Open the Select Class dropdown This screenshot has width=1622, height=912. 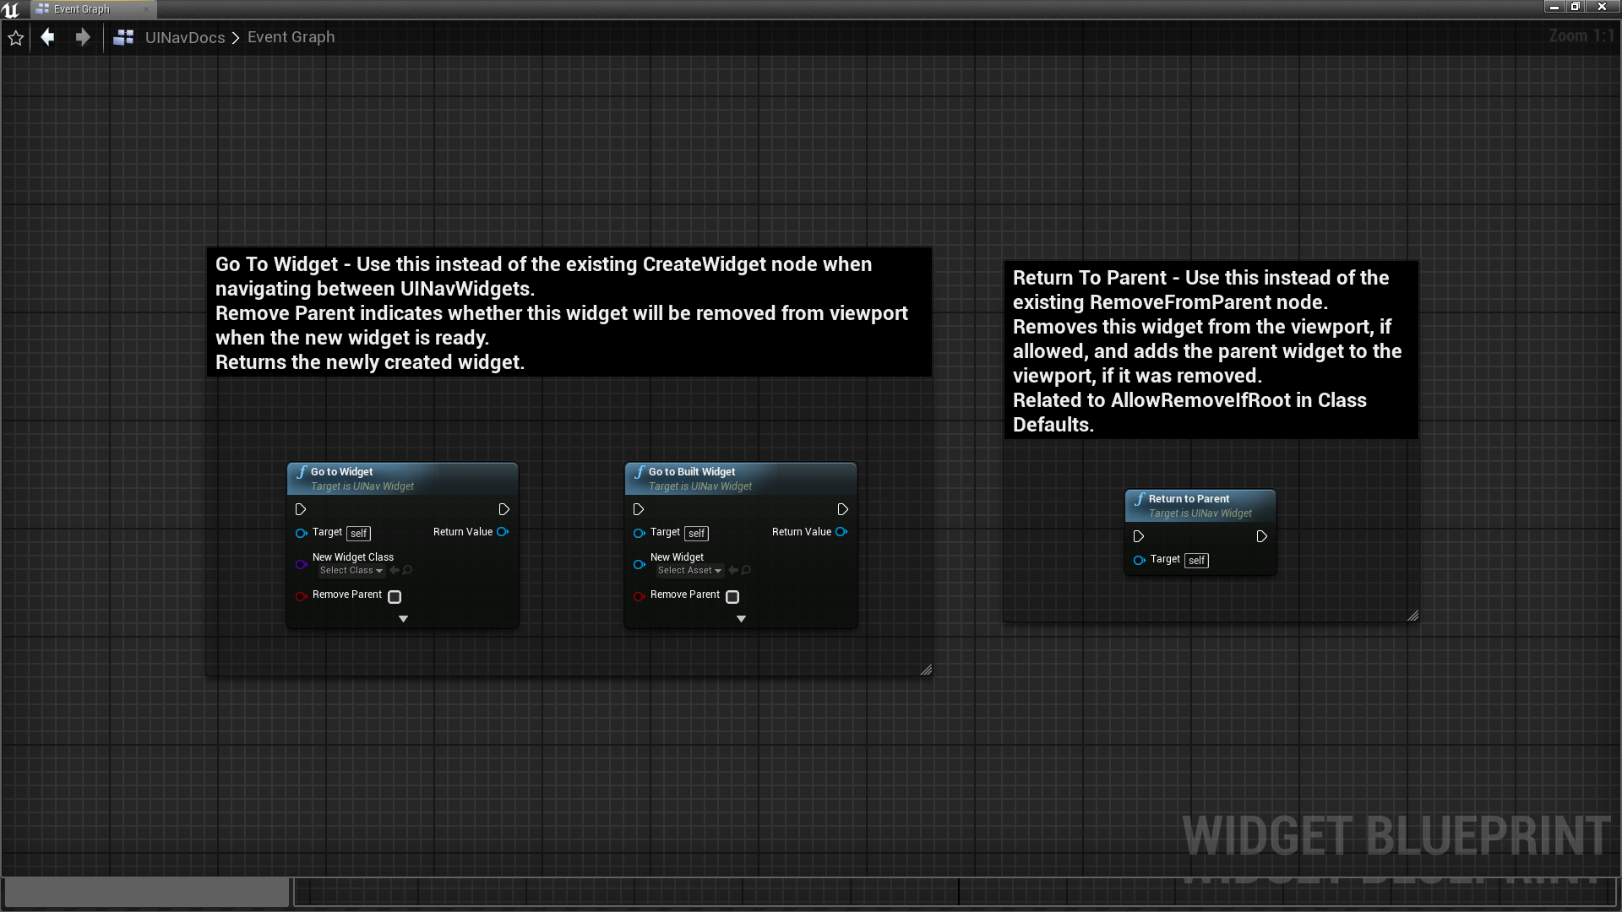351,571
